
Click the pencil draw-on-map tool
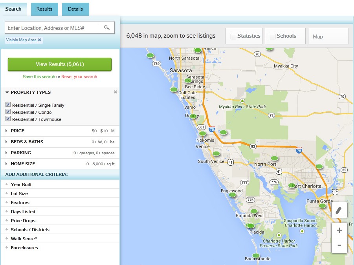[339, 210]
